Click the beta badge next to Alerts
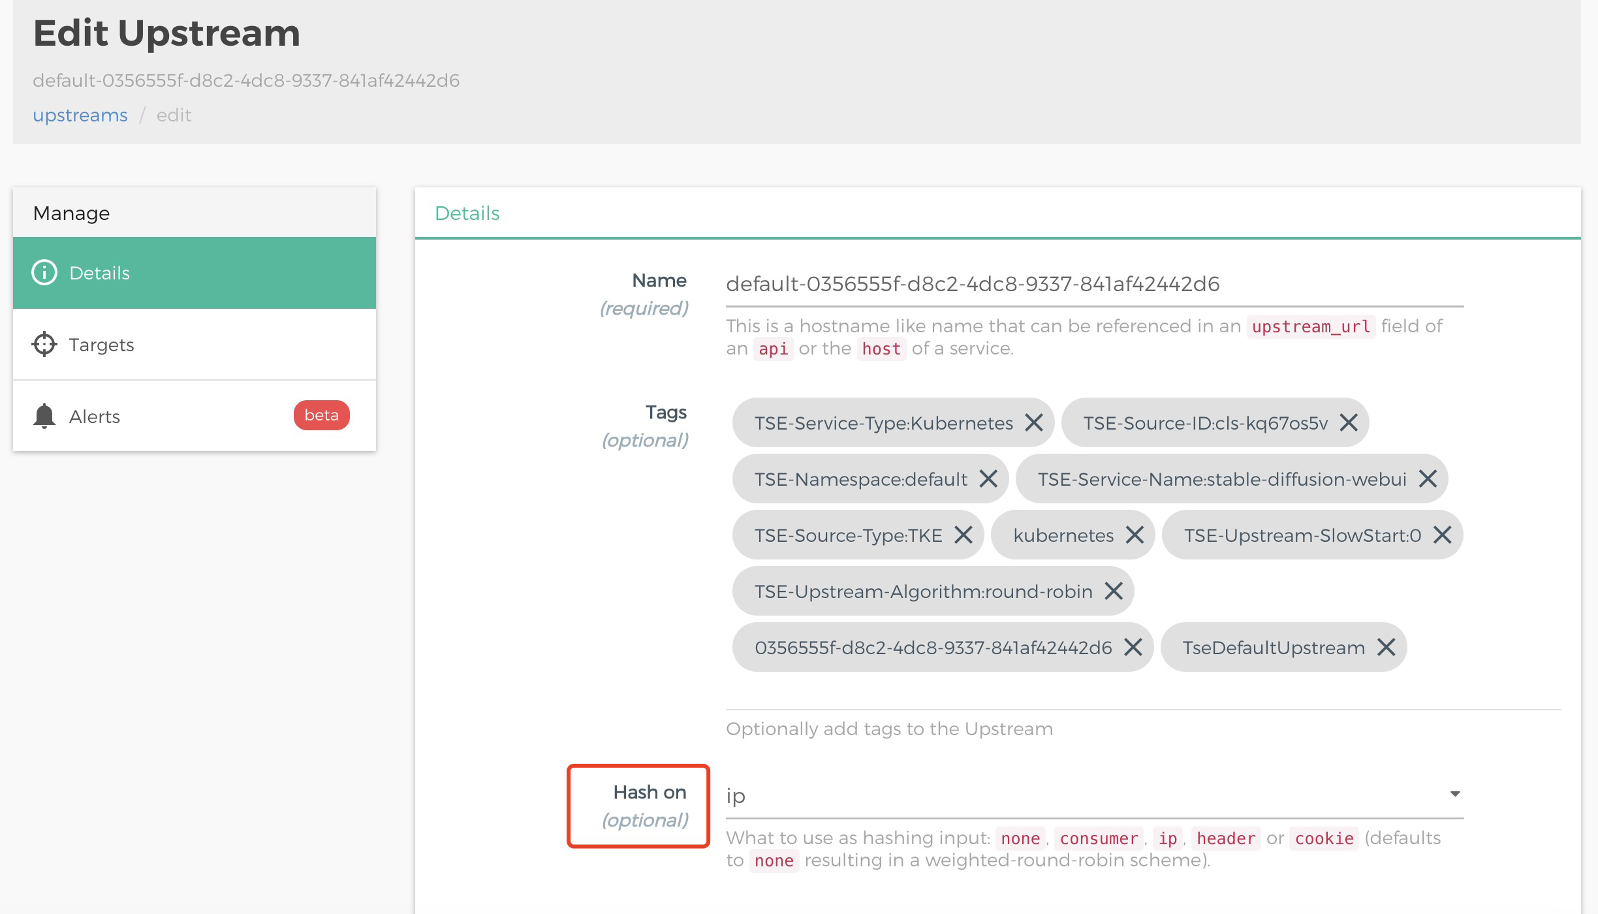 tap(322, 415)
